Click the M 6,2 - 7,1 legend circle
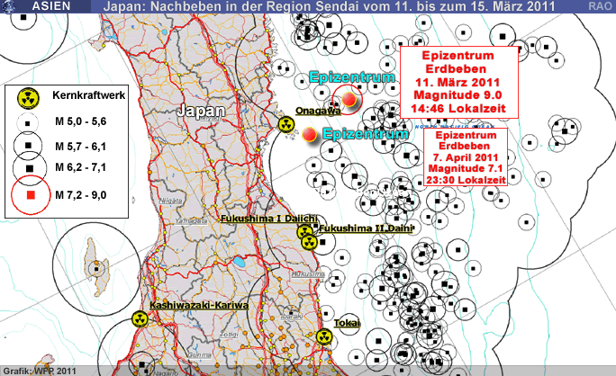Screen dimensions: 616x376 point(30,167)
